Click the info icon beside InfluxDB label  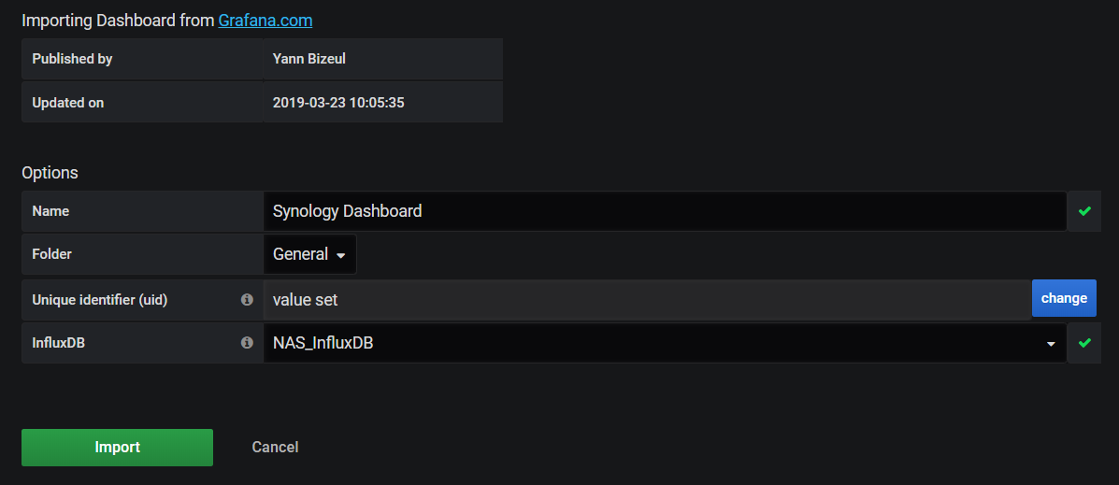point(247,343)
